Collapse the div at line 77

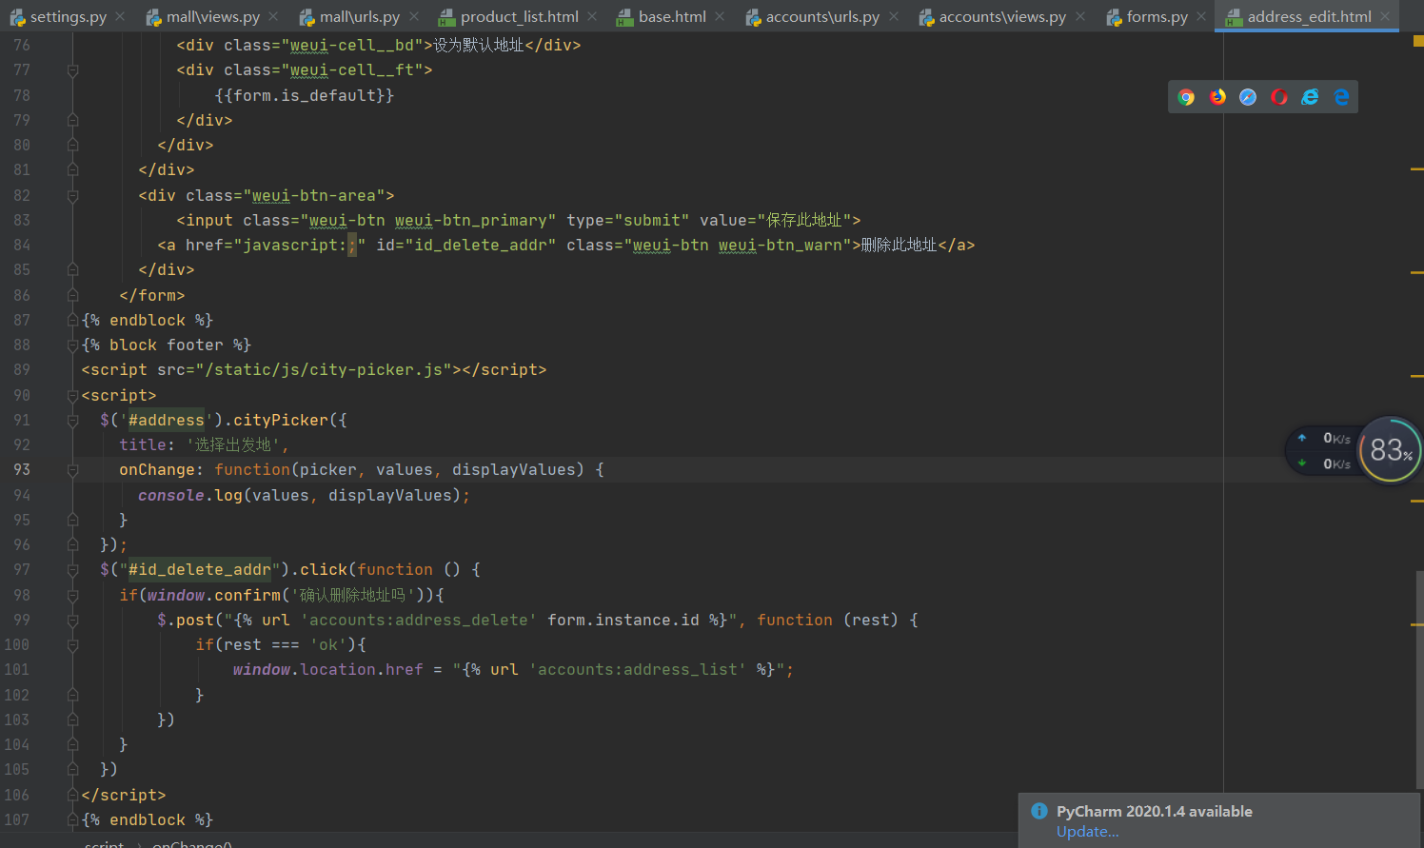(72, 70)
